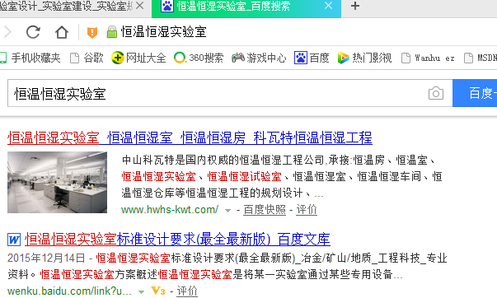Click the orange security shield icon
This screenshot has height=298, width=497.
coord(92,32)
